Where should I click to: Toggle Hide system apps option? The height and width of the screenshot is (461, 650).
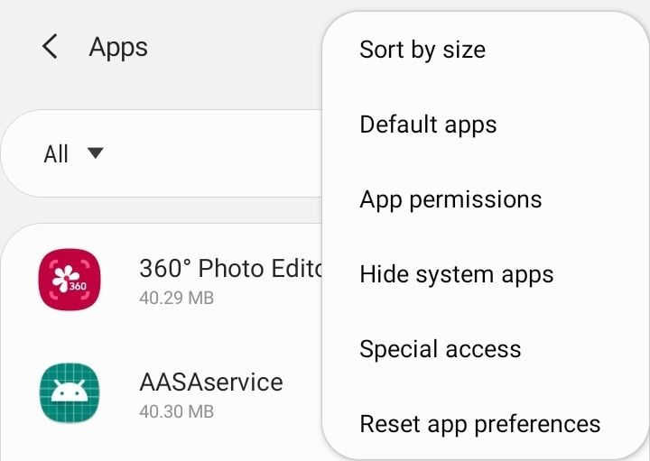457,274
